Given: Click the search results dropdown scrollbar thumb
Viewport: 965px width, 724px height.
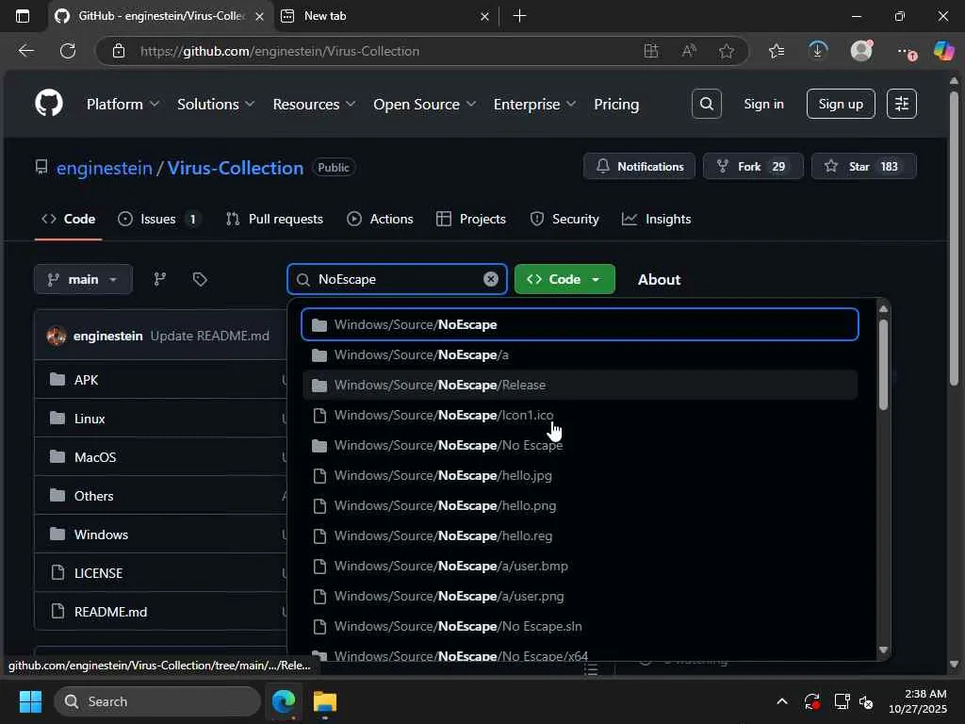Looking at the screenshot, I should pyautogui.click(x=883, y=364).
